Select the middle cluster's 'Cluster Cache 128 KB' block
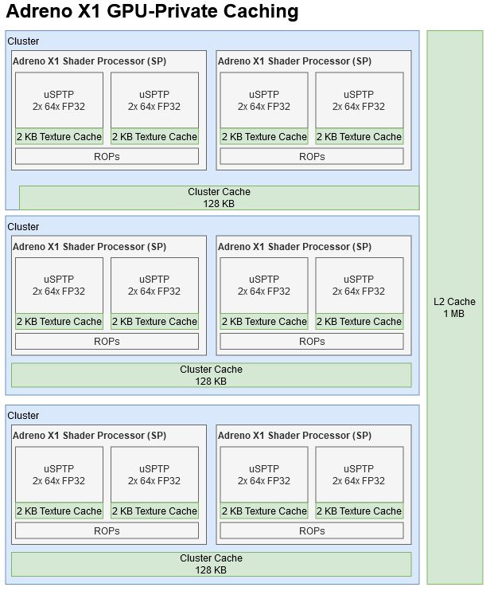The image size is (490, 591). coord(211,375)
